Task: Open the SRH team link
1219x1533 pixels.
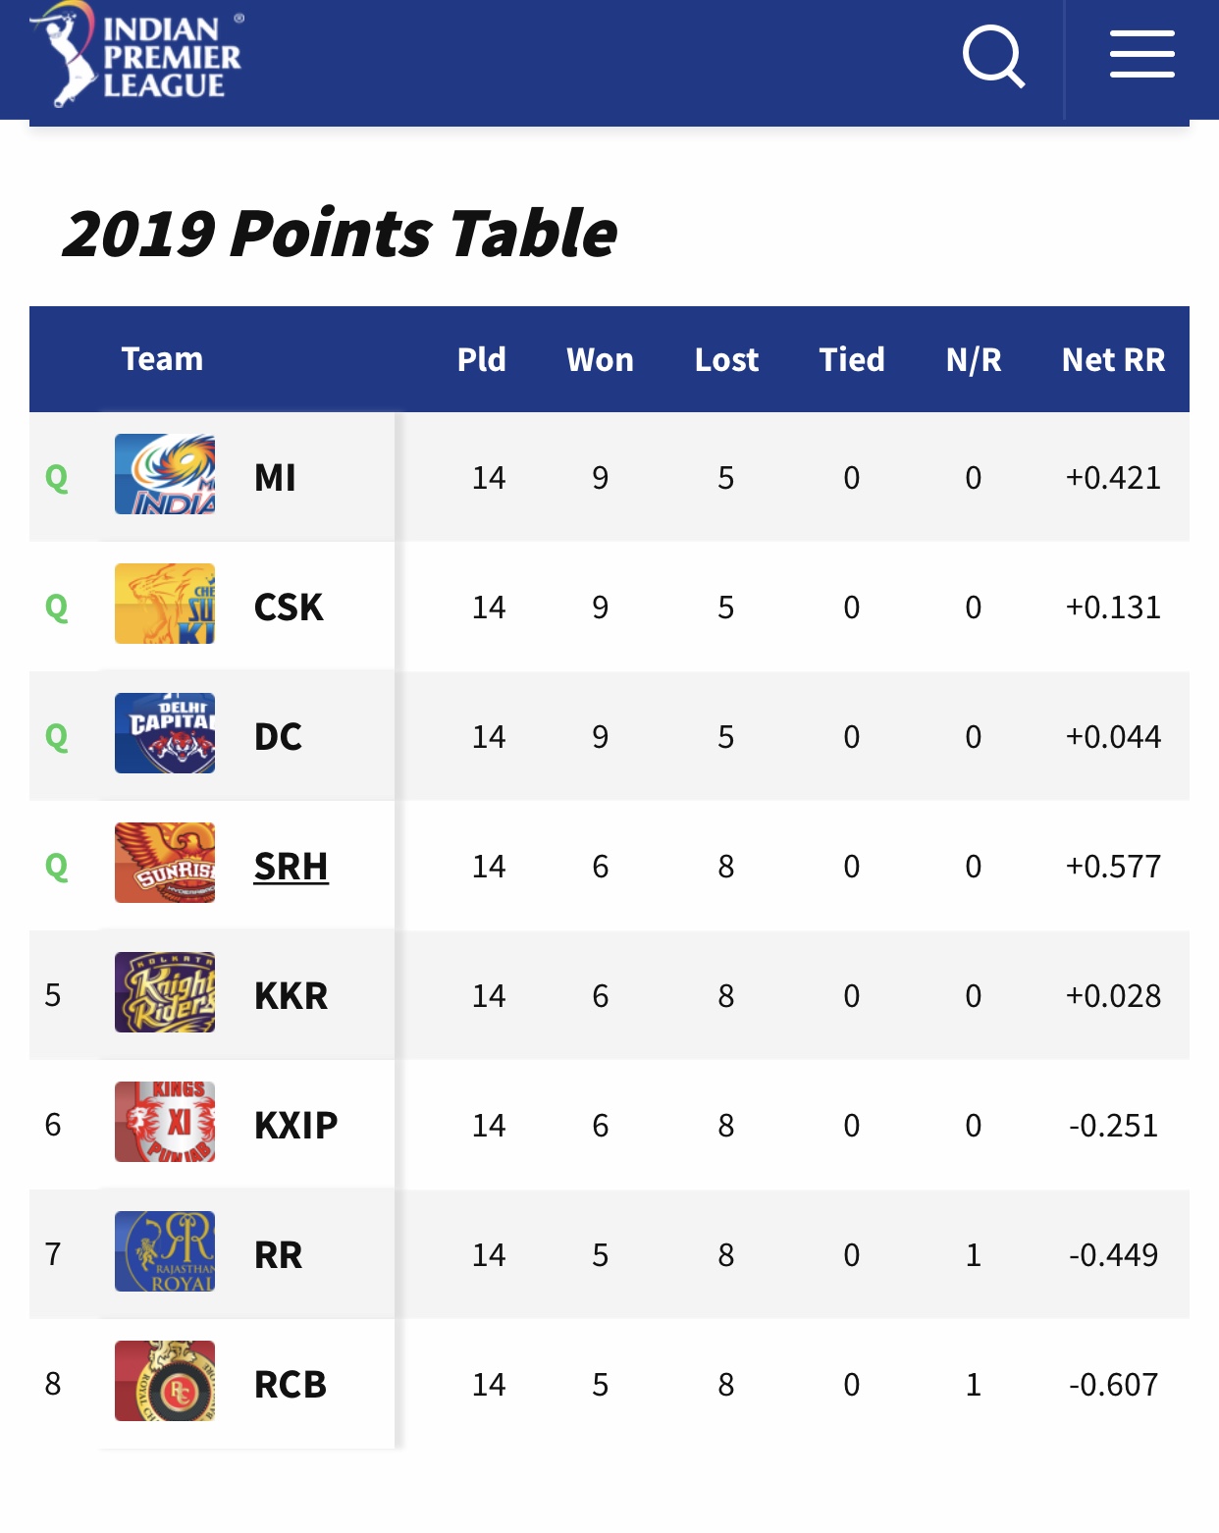Action: click(291, 867)
